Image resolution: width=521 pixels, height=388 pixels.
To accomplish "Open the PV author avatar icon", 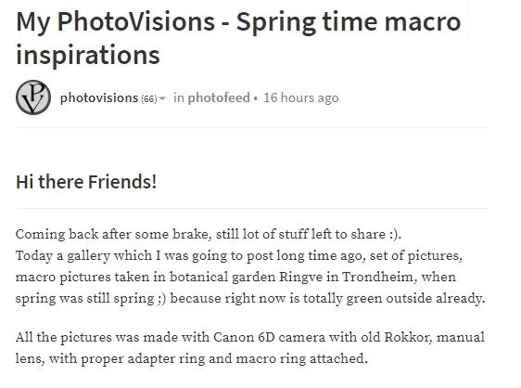I will click(x=33, y=97).
